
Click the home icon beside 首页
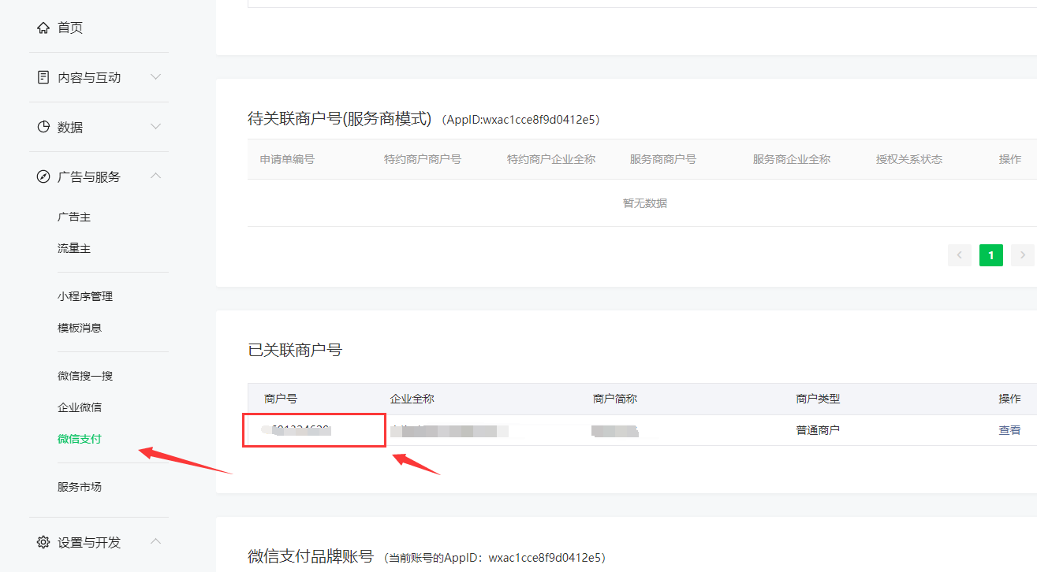[43, 28]
